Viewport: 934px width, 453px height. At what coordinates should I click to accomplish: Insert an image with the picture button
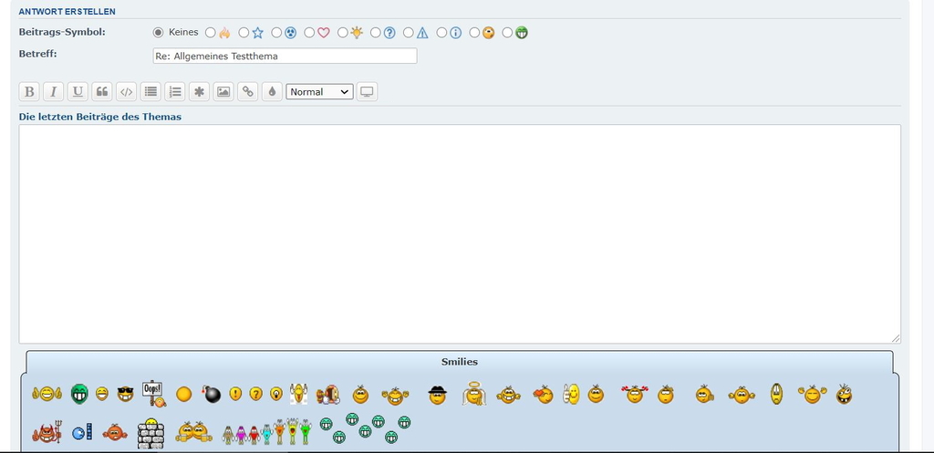point(223,92)
